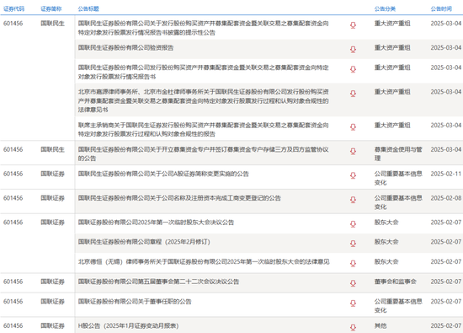The width and height of the screenshot is (463, 333).
Task: Select 国联证券 name in the A股证券简称变更 row
Action: (52, 174)
